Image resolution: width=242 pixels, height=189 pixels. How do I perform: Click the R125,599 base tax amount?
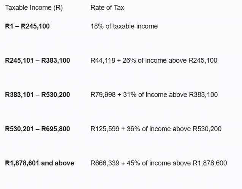pos(105,129)
